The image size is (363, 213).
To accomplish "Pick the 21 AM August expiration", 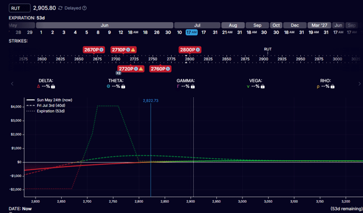I will point(227,33).
